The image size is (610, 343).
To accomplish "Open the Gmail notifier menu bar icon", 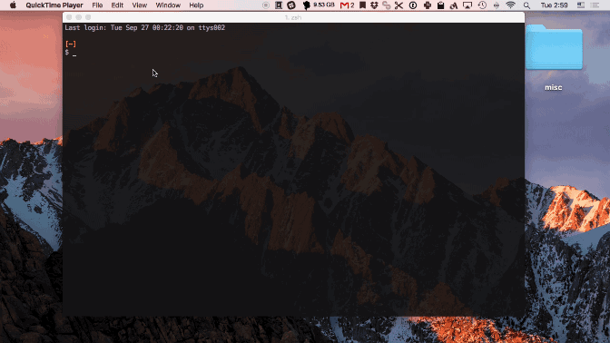I will click(x=347, y=5).
